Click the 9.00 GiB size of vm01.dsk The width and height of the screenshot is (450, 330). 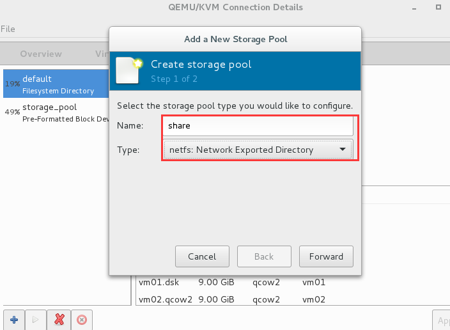pos(217,282)
